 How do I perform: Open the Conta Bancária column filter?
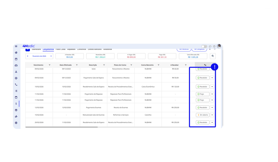[159, 65]
